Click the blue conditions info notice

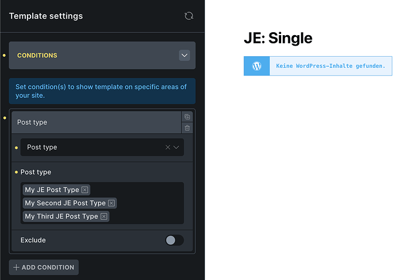[102, 91]
